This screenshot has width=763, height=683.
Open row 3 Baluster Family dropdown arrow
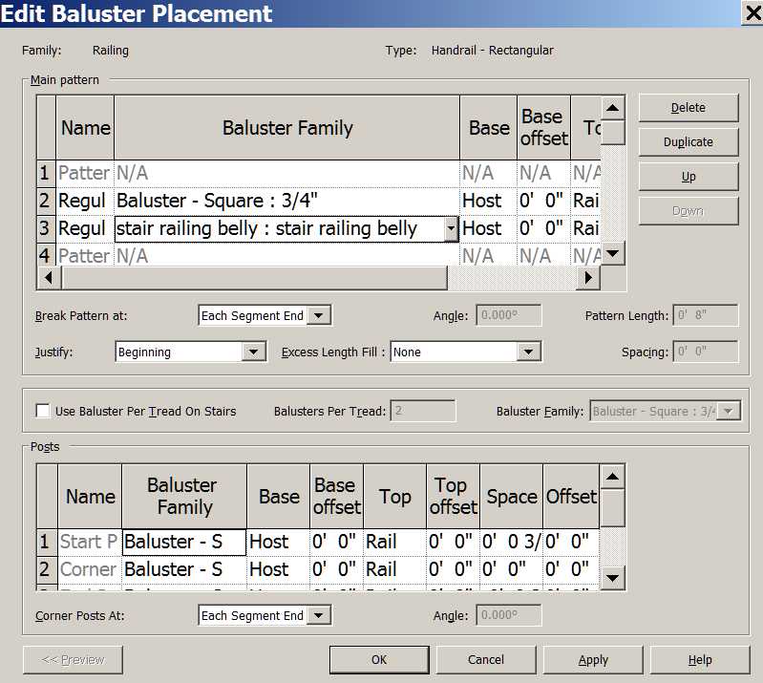coord(450,229)
